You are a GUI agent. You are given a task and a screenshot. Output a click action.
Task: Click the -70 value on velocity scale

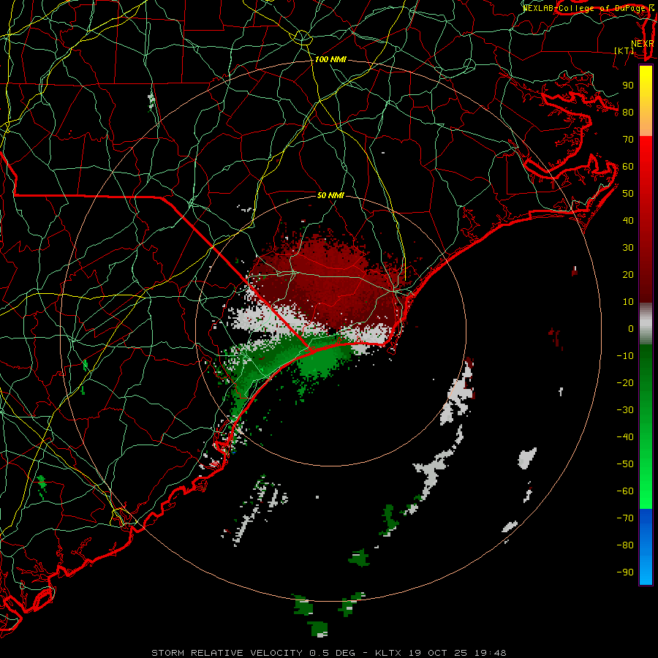coord(625,518)
